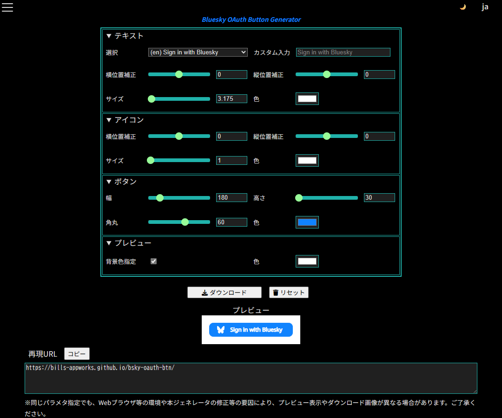Toggle the background color checkbox
The height and width of the screenshot is (418, 502).
coord(154,261)
